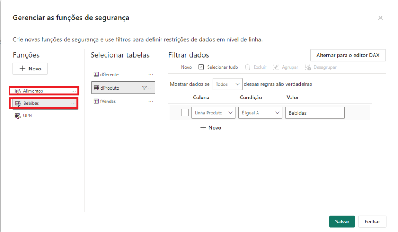
Task: Click the Salvar button
Action: [x=342, y=221]
